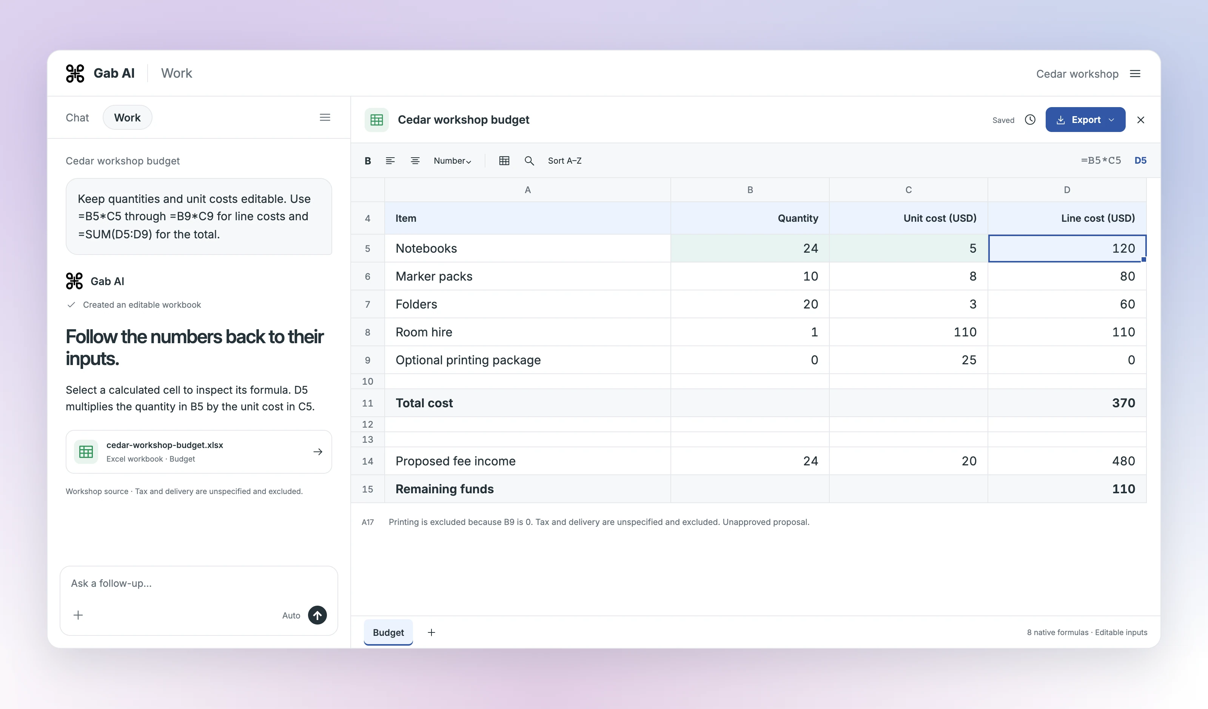The height and width of the screenshot is (709, 1208).
Task: Click the Ask a follow-up input field
Action: [x=199, y=583]
